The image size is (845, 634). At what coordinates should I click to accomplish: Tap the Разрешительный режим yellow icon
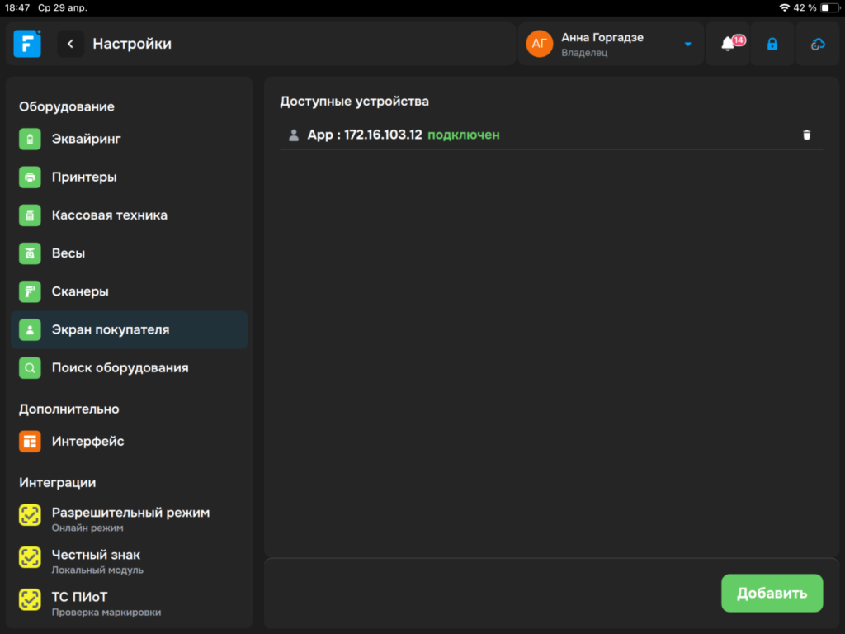click(x=31, y=515)
